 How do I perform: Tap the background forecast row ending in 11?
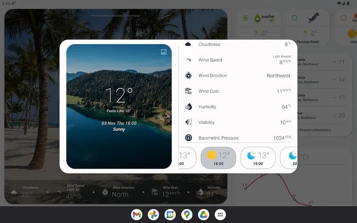321,62
